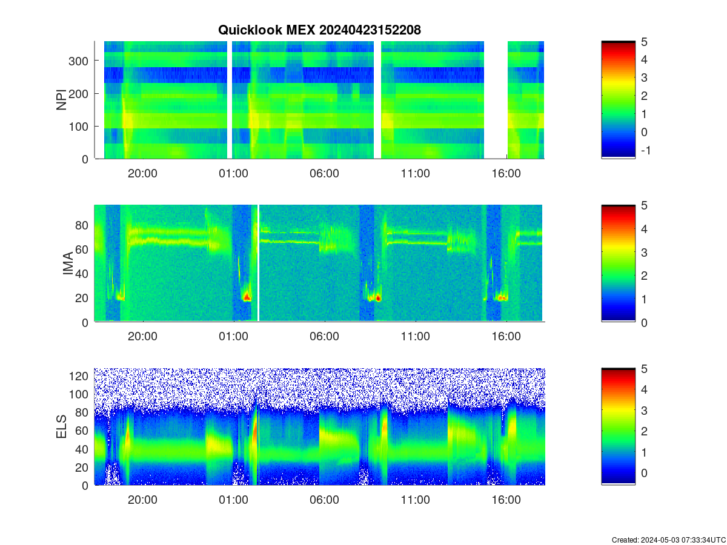The height and width of the screenshot is (545, 727).
Task: Click the 11:00 tick below ELS plot
Action: (415, 500)
